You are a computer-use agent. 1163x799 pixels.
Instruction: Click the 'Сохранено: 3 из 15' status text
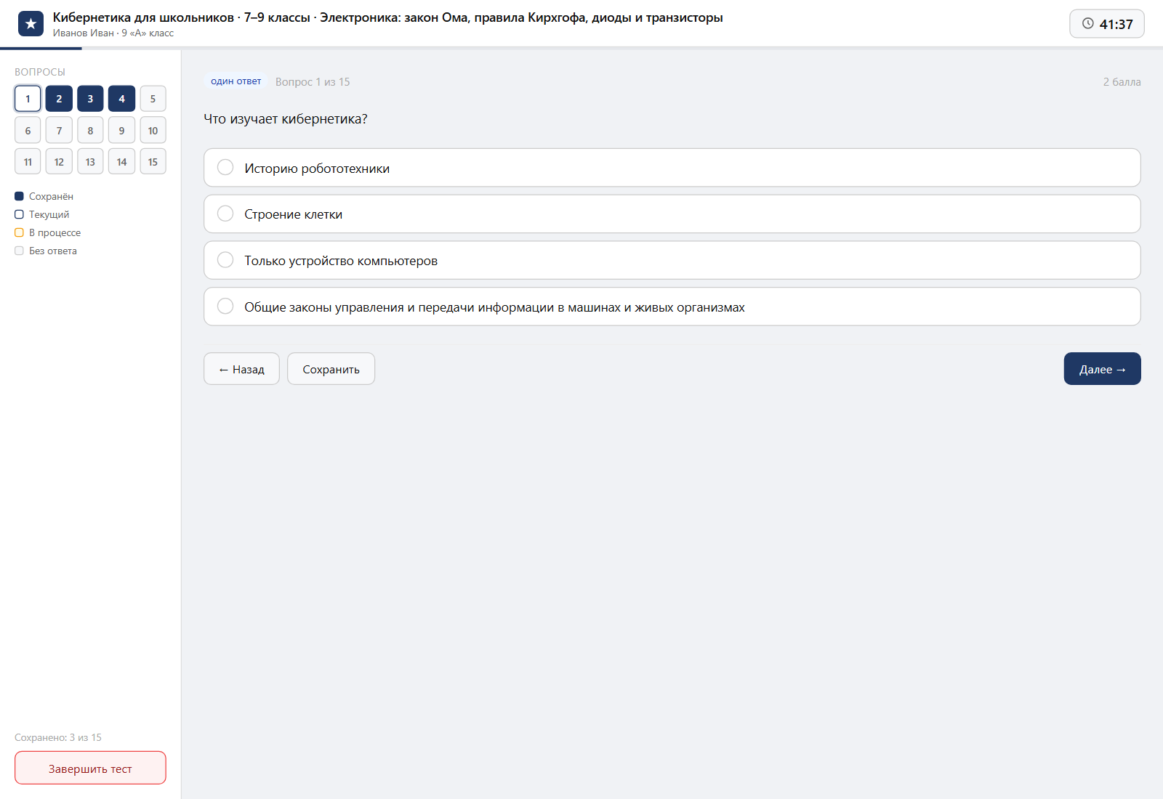point(58,737)
